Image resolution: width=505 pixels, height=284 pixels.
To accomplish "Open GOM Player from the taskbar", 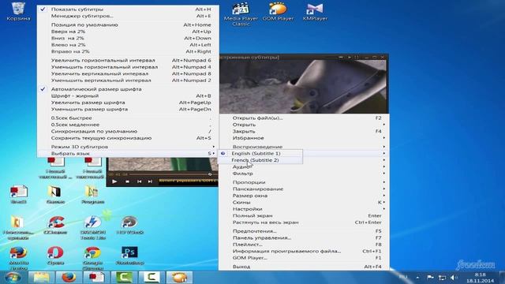I will tap(179, 277).
